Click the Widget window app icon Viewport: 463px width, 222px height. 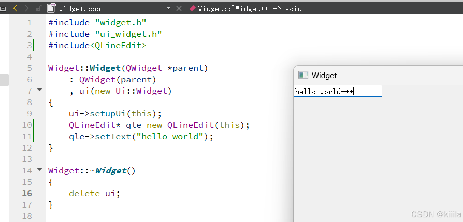(x=303, y=75)
